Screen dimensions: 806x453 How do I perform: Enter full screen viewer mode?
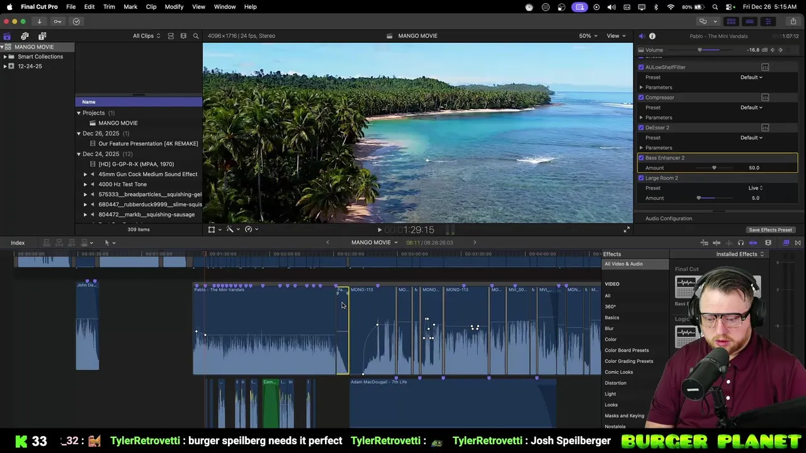point(627,230)
